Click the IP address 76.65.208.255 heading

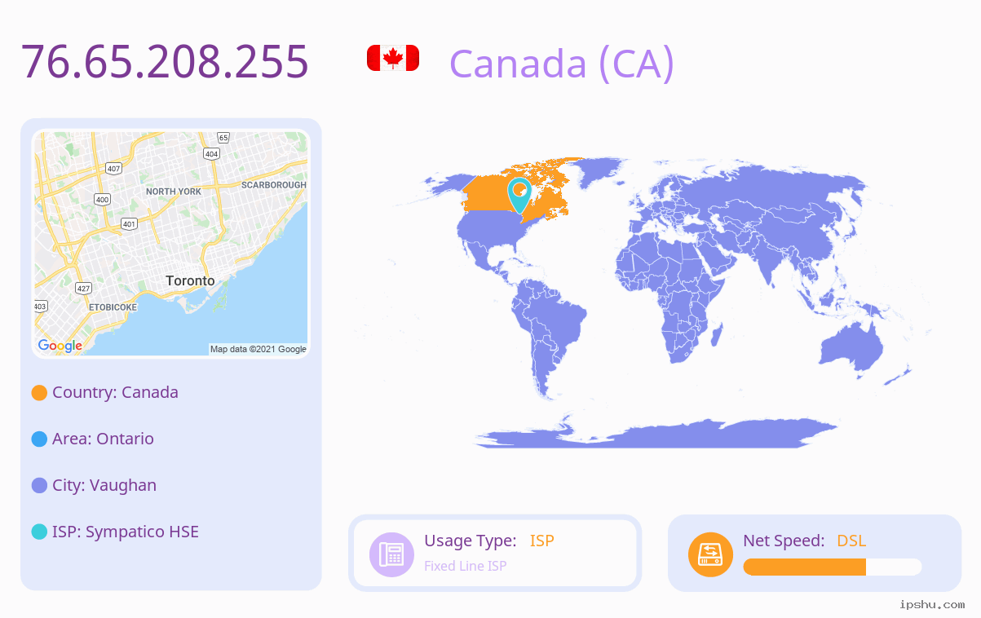[x=165, y=61]
